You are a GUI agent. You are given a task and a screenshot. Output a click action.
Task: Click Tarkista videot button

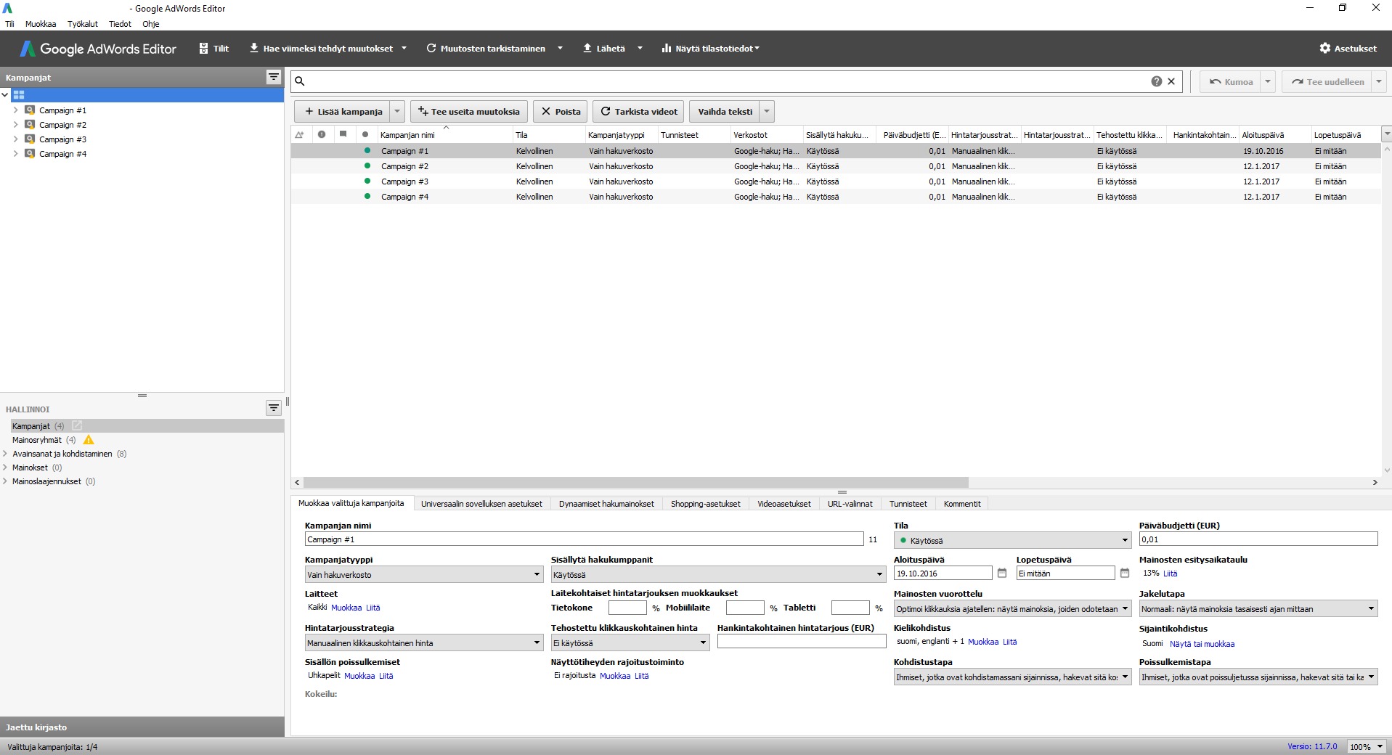639,112
